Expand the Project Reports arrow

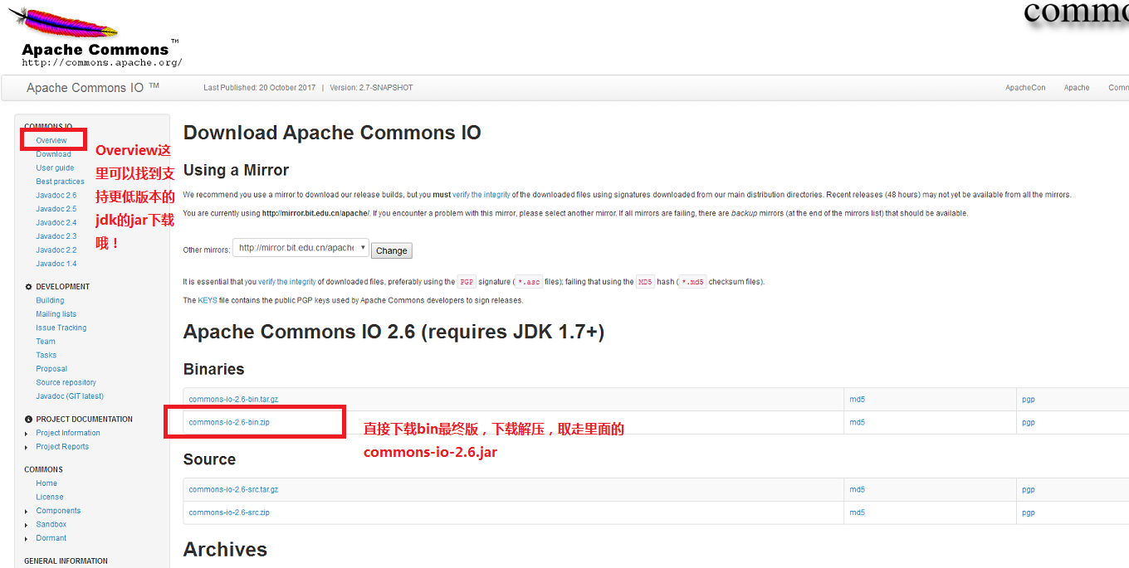coord(27,447)
